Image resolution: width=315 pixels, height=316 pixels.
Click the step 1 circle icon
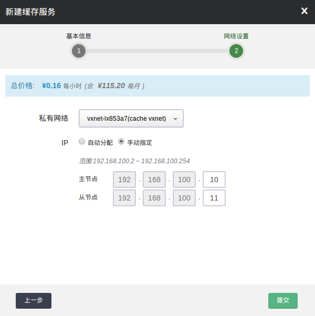79,51
